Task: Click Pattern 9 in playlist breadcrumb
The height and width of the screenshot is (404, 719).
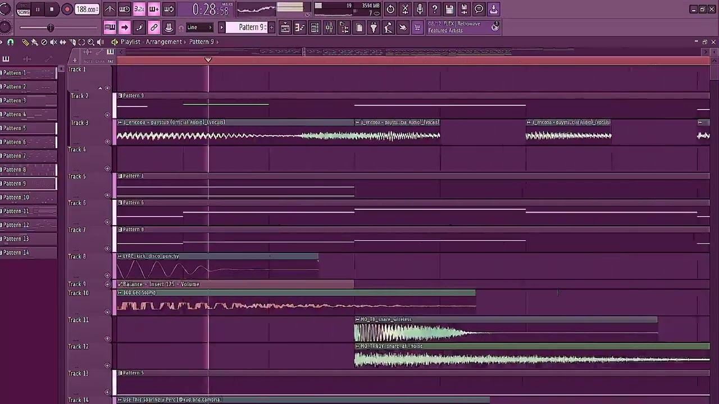Action: pyautogui.click(x=201, y=42)
